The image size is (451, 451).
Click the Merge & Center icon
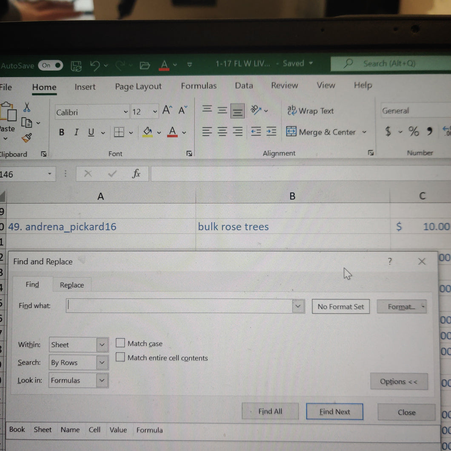tap(291, 131)
